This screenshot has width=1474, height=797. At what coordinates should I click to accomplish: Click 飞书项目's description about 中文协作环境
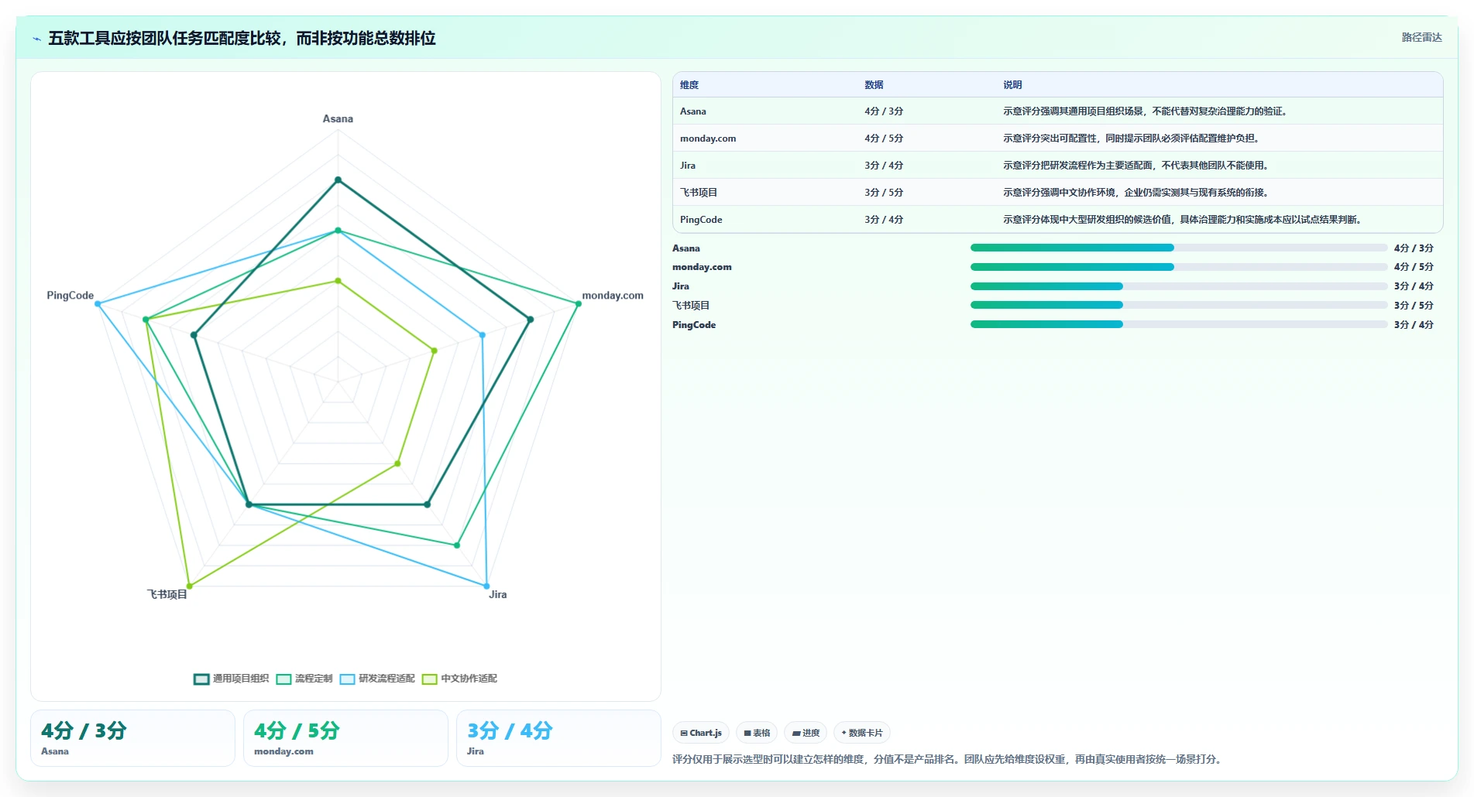pyautogui.click(x=1136, y=193)
